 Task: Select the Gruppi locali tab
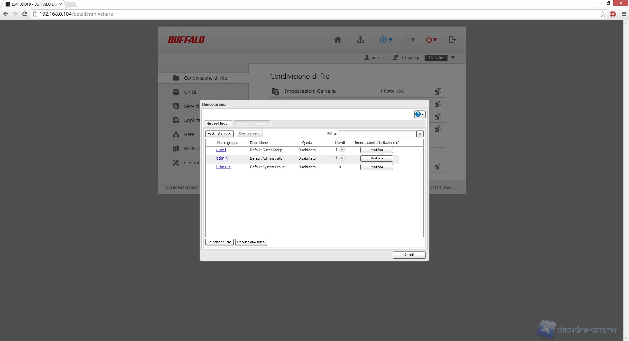click(218, 124)
